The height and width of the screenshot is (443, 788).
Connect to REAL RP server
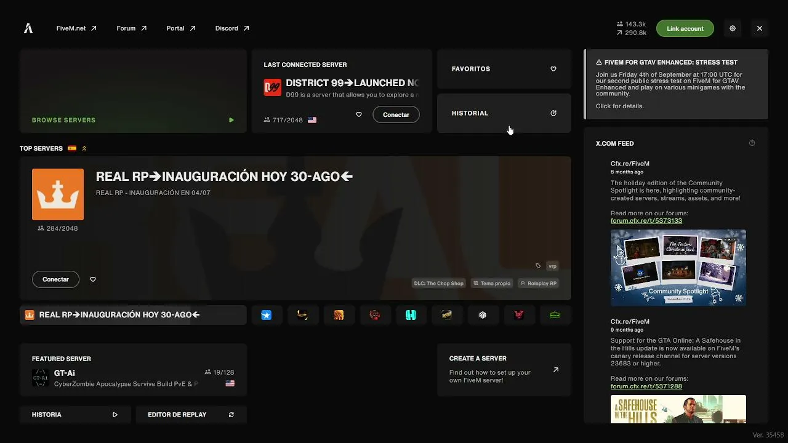[x=55, y=279]
